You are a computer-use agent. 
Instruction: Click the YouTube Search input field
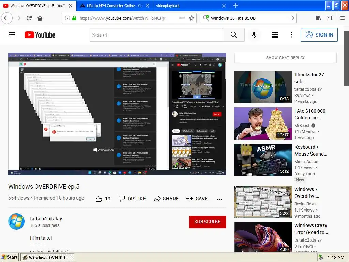(156, 35)
